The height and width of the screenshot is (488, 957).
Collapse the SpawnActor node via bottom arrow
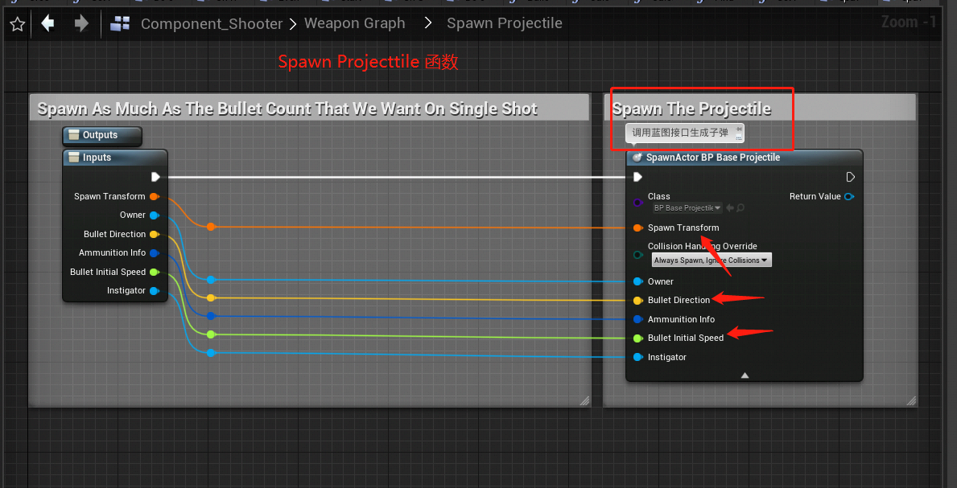[745, 375]
